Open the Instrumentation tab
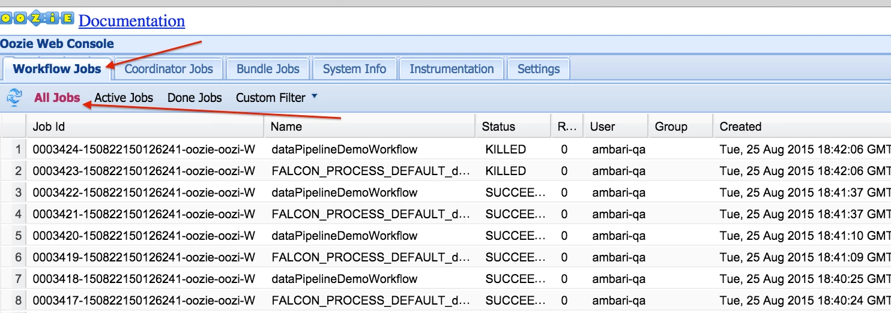This screenshot has height=313, width=891. (x=452, y=69)
